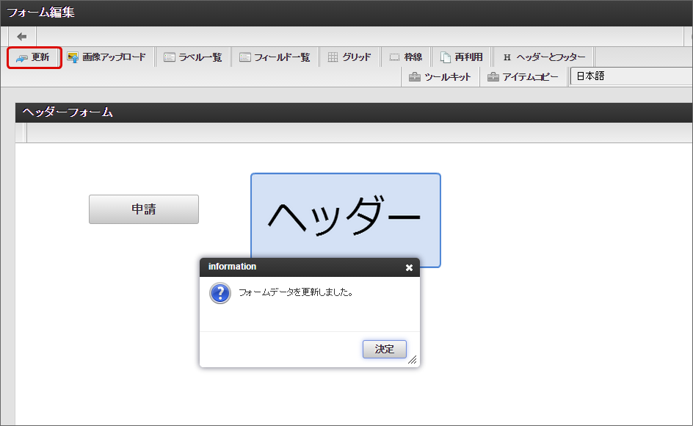Click the フォーム編集 title bar menu
This screenshot has width=693, height=426.
point(35,12)
